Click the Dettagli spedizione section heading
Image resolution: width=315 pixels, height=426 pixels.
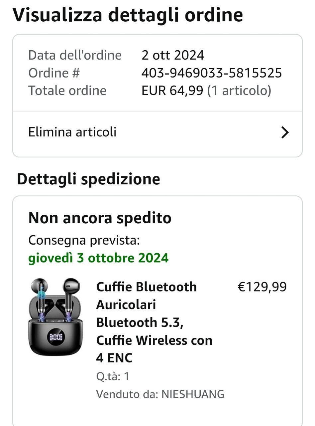pos(88,179)
